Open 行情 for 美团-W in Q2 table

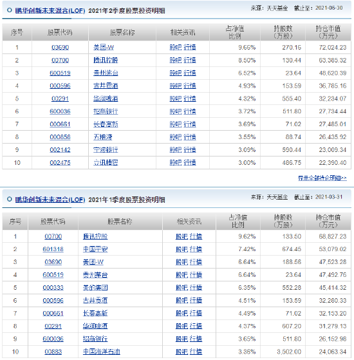[190, 47]
